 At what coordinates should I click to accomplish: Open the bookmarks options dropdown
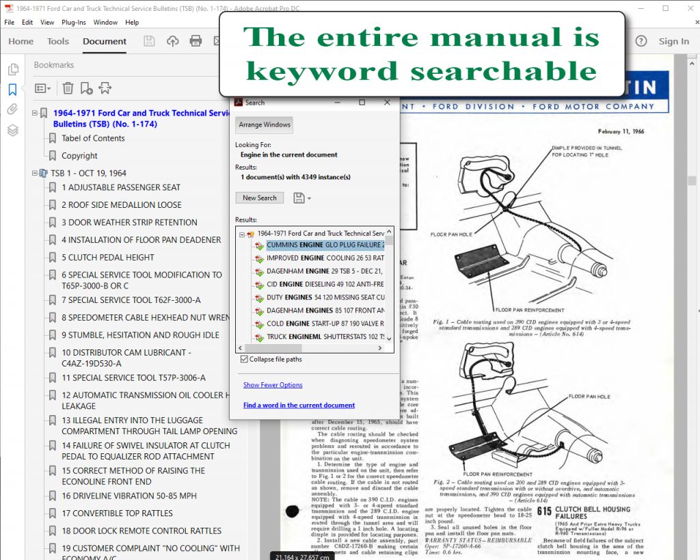43,88
